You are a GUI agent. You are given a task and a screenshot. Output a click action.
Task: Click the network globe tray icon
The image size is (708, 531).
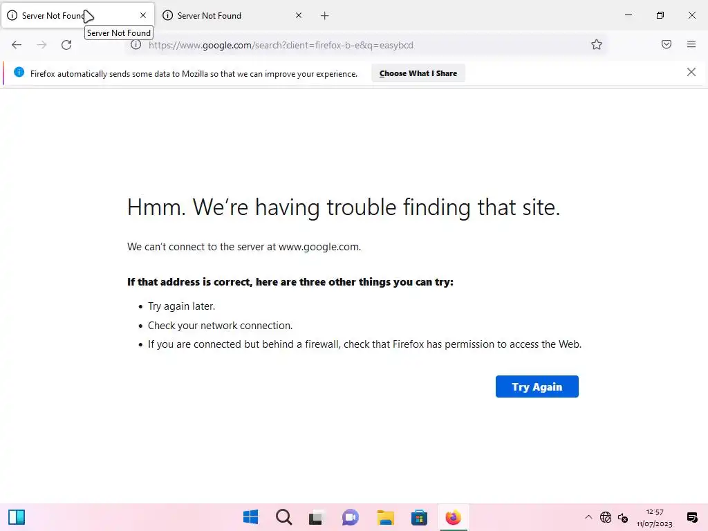[x=606, y=517]
